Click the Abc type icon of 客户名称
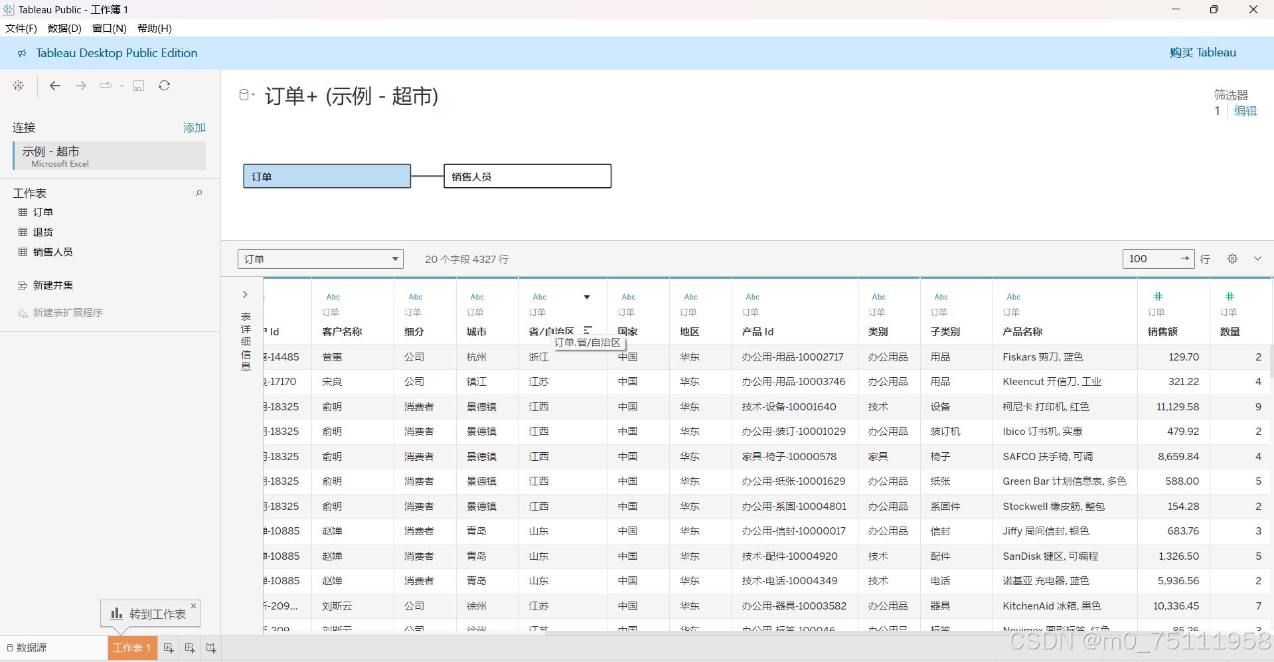 tap(333, 297)
